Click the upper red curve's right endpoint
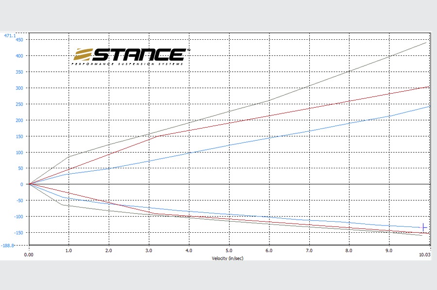 428,87
